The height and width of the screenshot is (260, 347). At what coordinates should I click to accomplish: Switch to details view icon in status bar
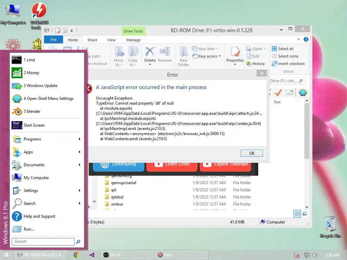(297, 214)
